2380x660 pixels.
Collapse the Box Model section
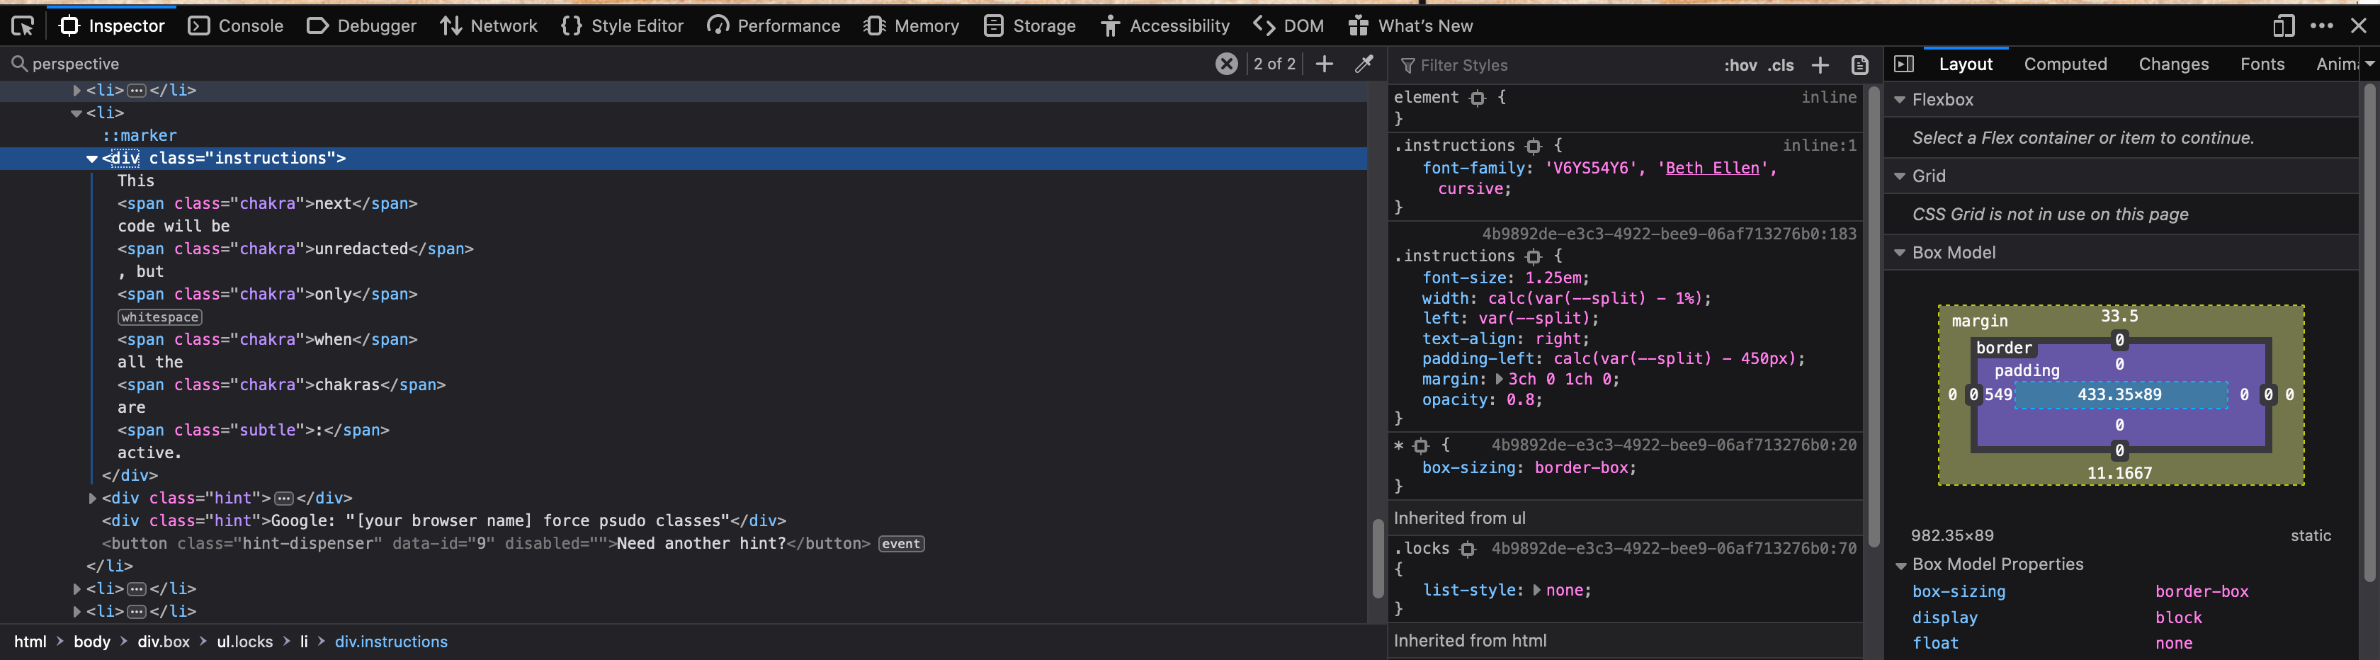[1900, 253]
